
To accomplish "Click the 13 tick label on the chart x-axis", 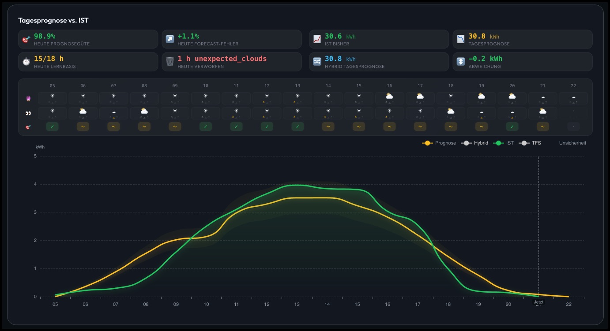I will pos(297,304).
